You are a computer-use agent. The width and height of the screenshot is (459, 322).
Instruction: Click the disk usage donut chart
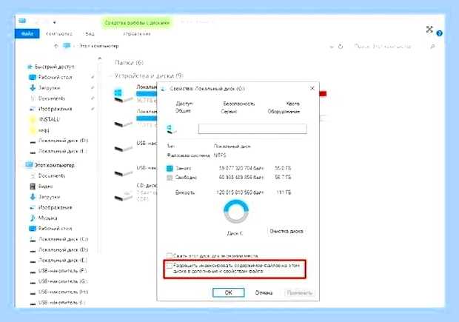click(236, 212)
